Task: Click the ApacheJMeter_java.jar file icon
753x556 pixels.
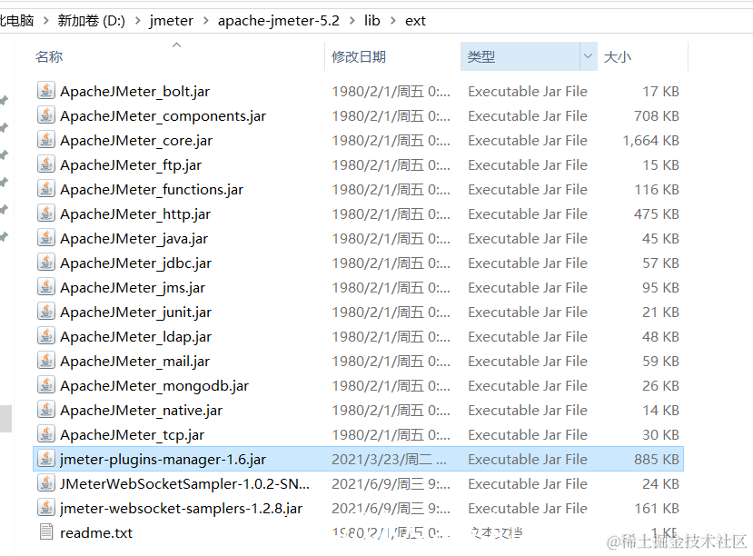Action: (x=46, y=238)
